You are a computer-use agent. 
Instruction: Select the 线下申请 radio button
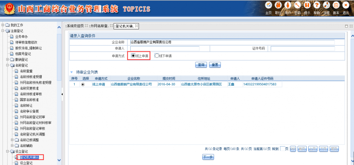tap(157, 56)
